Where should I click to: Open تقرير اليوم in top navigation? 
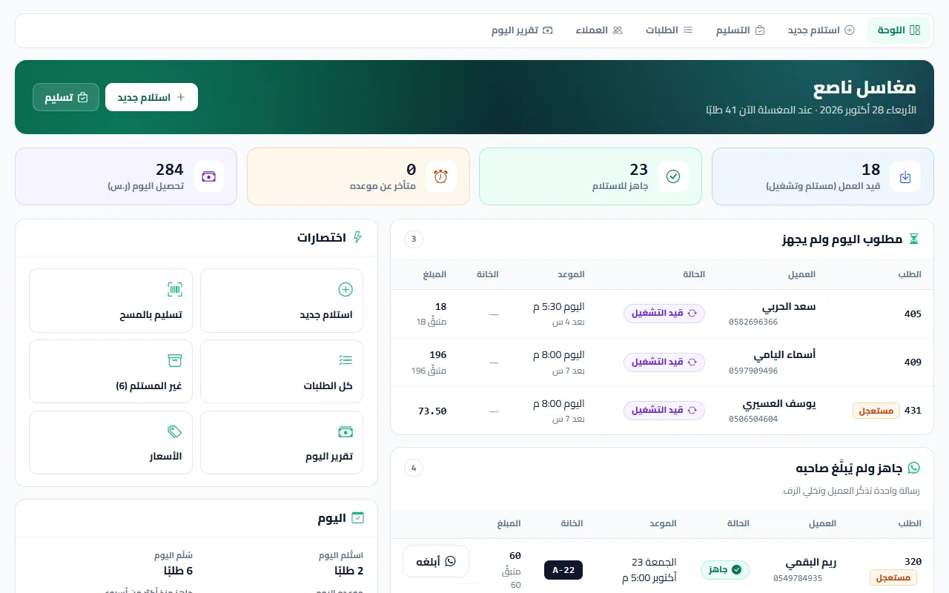pos(522,30)
